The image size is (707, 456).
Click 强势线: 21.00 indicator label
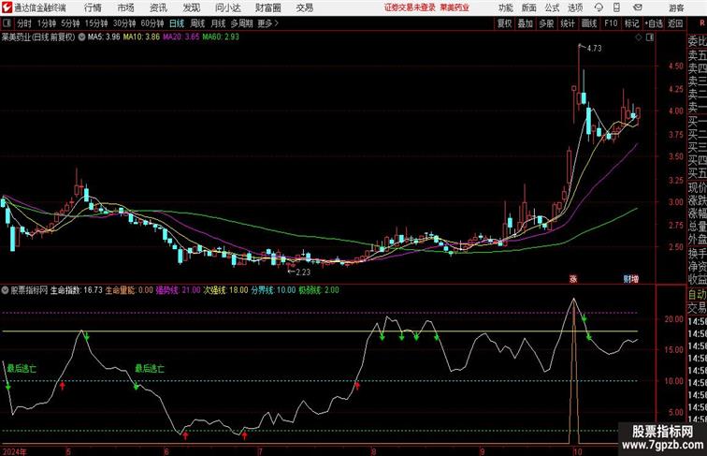(178, 290)
